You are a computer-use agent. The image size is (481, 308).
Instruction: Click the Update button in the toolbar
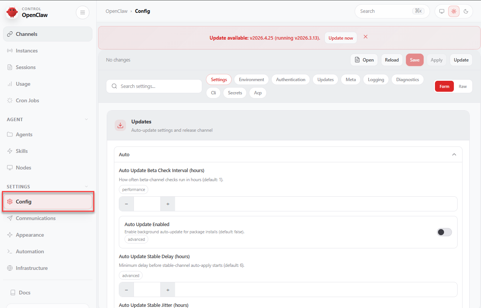click(461, 60)
